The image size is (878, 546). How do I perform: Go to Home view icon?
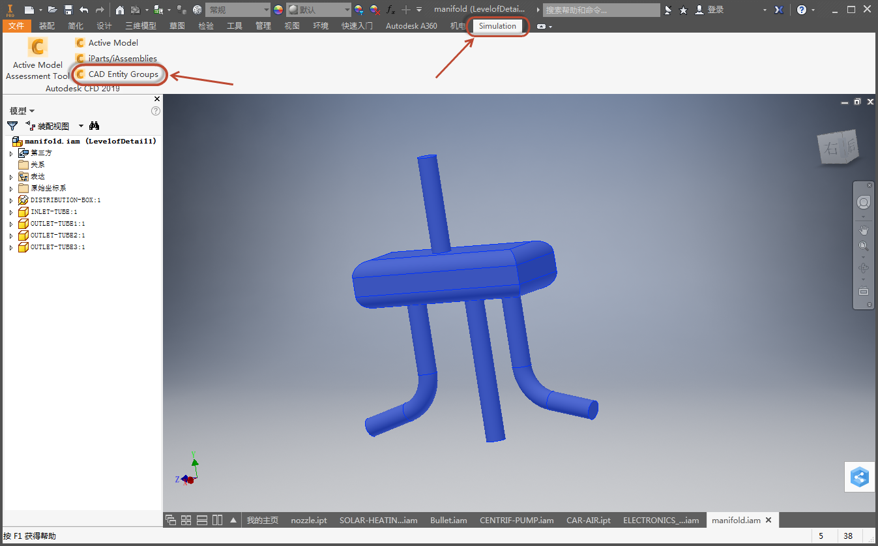[120, 10]
